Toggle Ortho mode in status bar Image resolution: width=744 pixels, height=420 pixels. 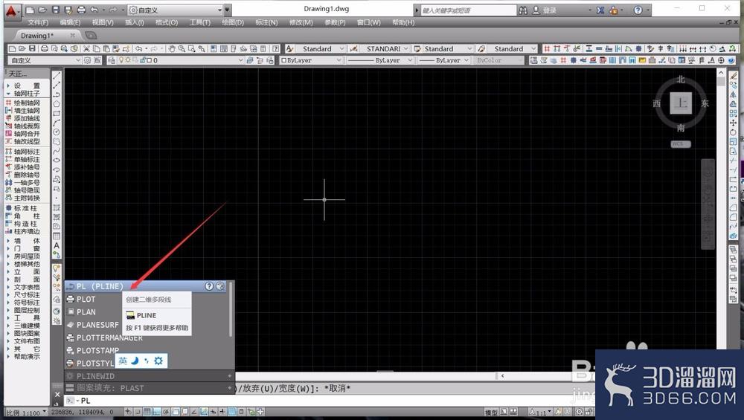coord(156,412)
